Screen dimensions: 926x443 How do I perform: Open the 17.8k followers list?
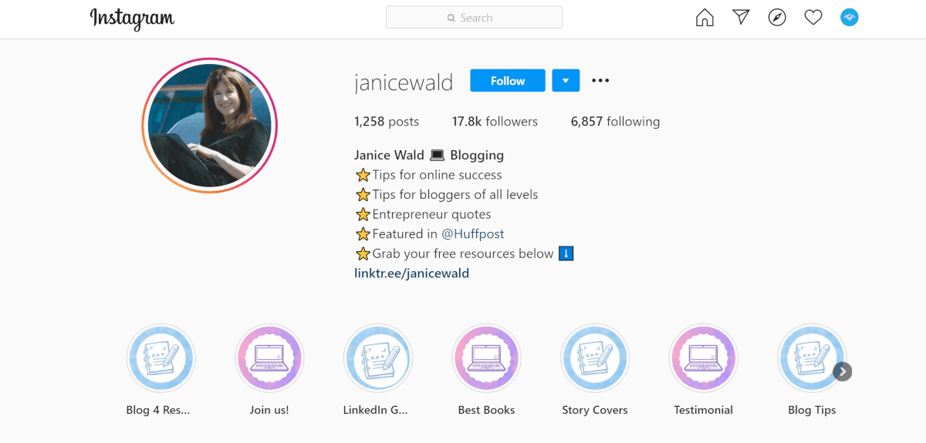pos(495,122)
